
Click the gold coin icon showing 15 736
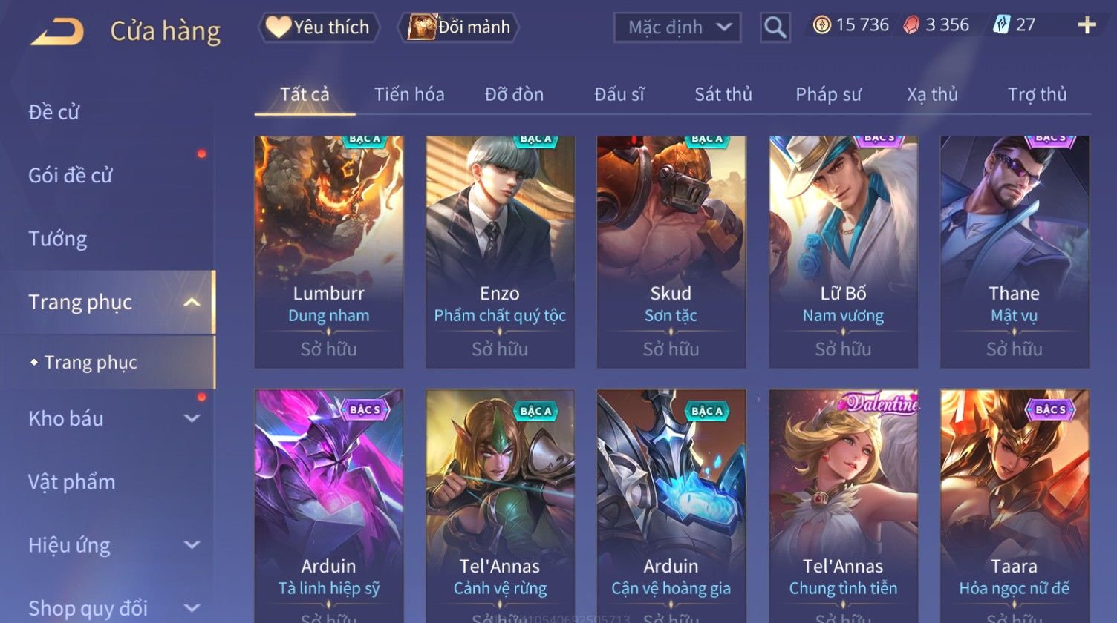tap(821, 25)
